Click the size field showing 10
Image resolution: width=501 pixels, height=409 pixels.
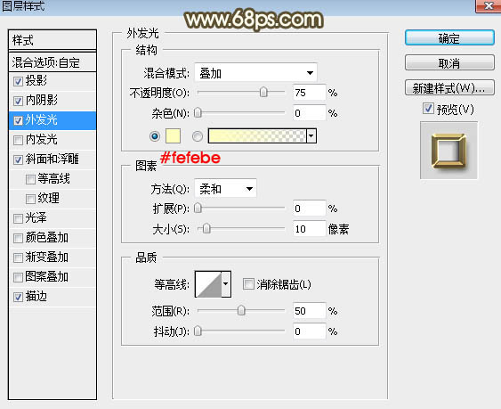[310, 229]
